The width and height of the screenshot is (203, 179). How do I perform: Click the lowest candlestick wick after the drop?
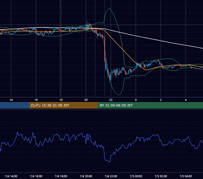pos(110,80)
